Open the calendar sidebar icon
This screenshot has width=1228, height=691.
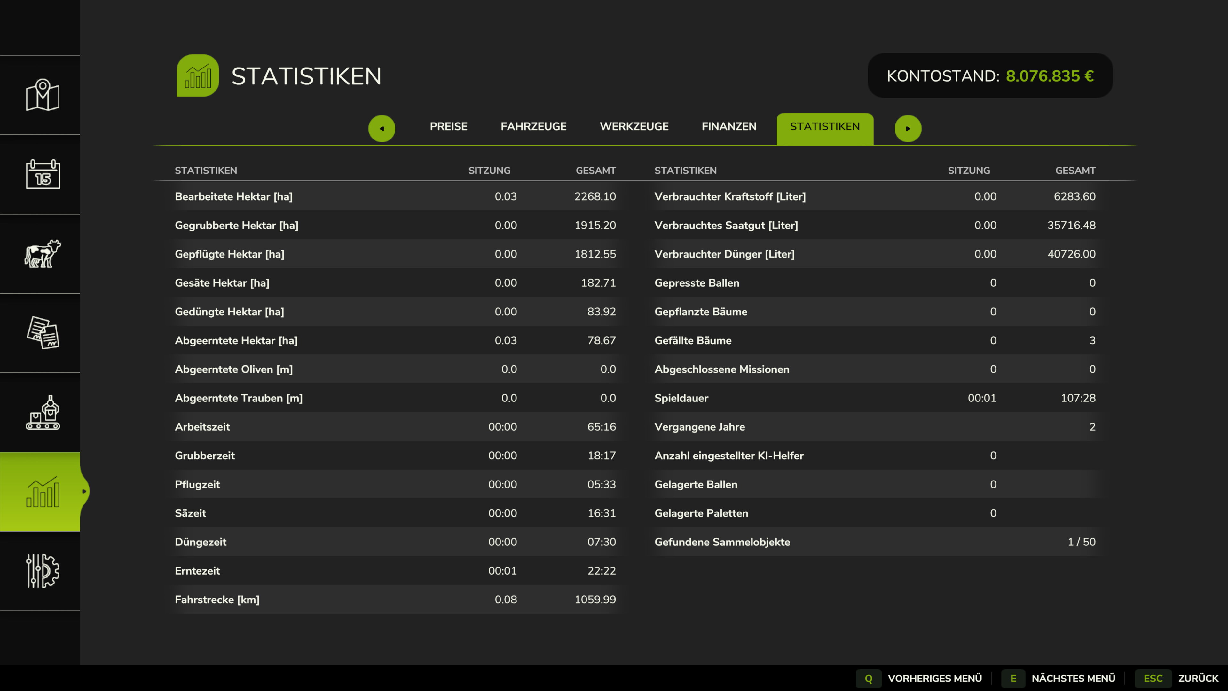43,174
